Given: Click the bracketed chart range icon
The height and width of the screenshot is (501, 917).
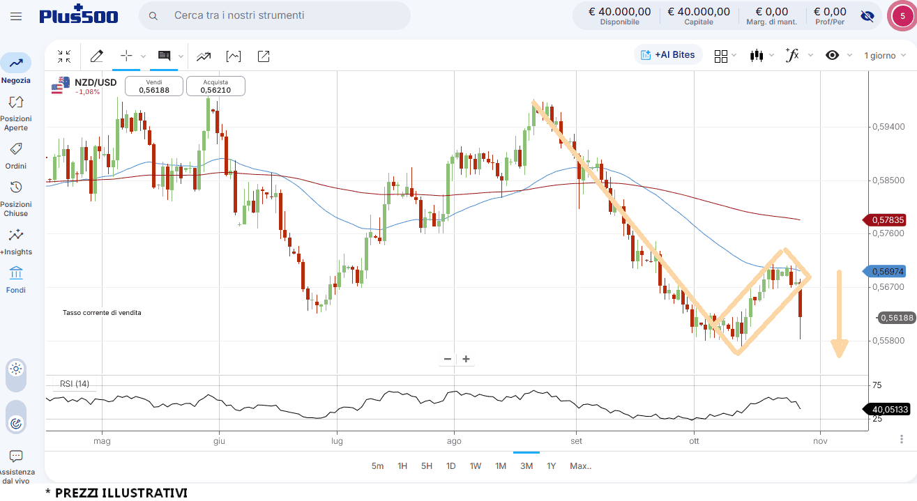Looking at the screenshot, I should click(x=234, y=56).
